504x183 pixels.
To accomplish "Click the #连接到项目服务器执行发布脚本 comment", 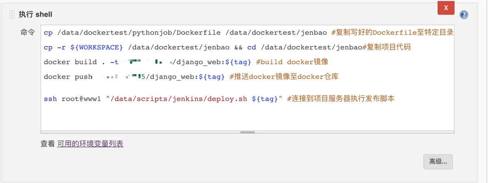I will [x=341, y=99].
